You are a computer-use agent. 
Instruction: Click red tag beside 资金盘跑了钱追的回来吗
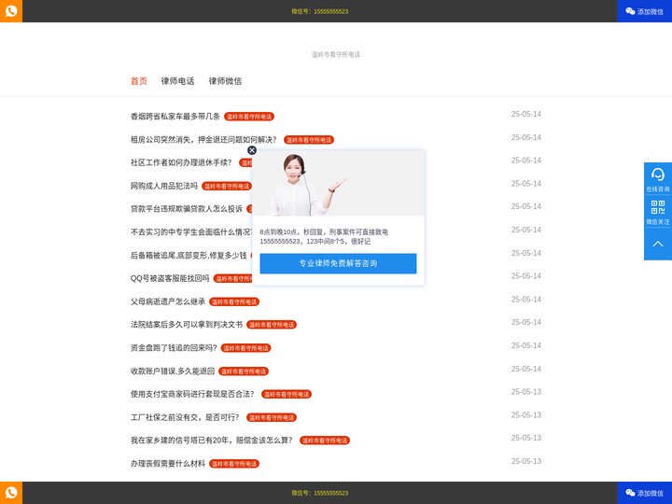[246, 348]
